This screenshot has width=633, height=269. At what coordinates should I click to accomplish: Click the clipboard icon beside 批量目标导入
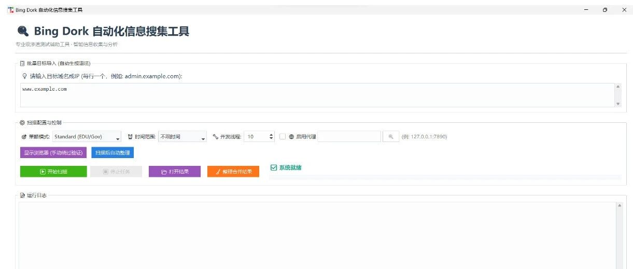coord(22,63)
